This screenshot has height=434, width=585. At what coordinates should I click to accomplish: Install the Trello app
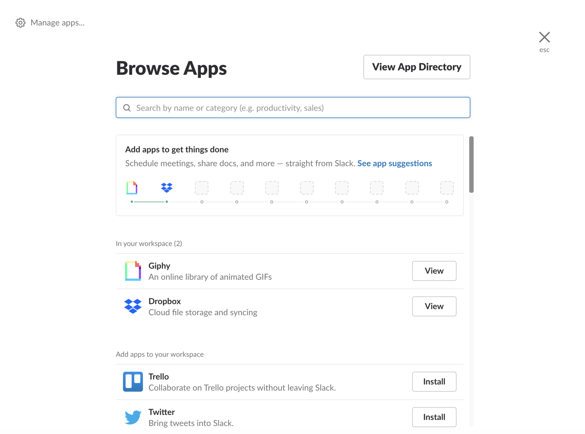pyautogui.click(x=434, y=382)
